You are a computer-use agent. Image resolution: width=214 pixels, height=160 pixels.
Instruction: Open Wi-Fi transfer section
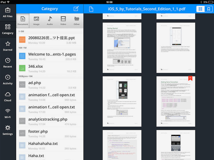click(x=8, y=113)
